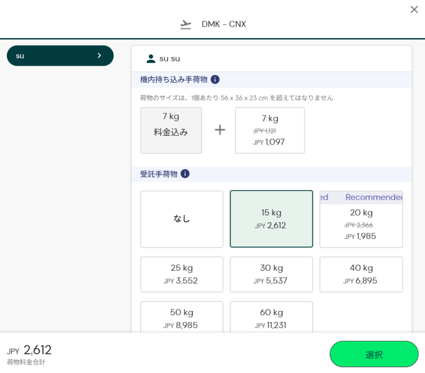The image size is (425, 373).
Task: Click the plus icon for extra carry-on
Action: [220, 130]
